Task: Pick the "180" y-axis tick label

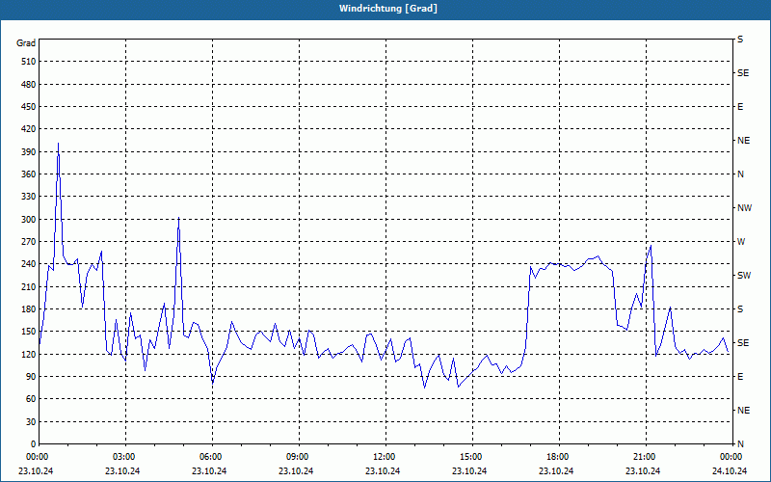Action: tap(28, 309)
